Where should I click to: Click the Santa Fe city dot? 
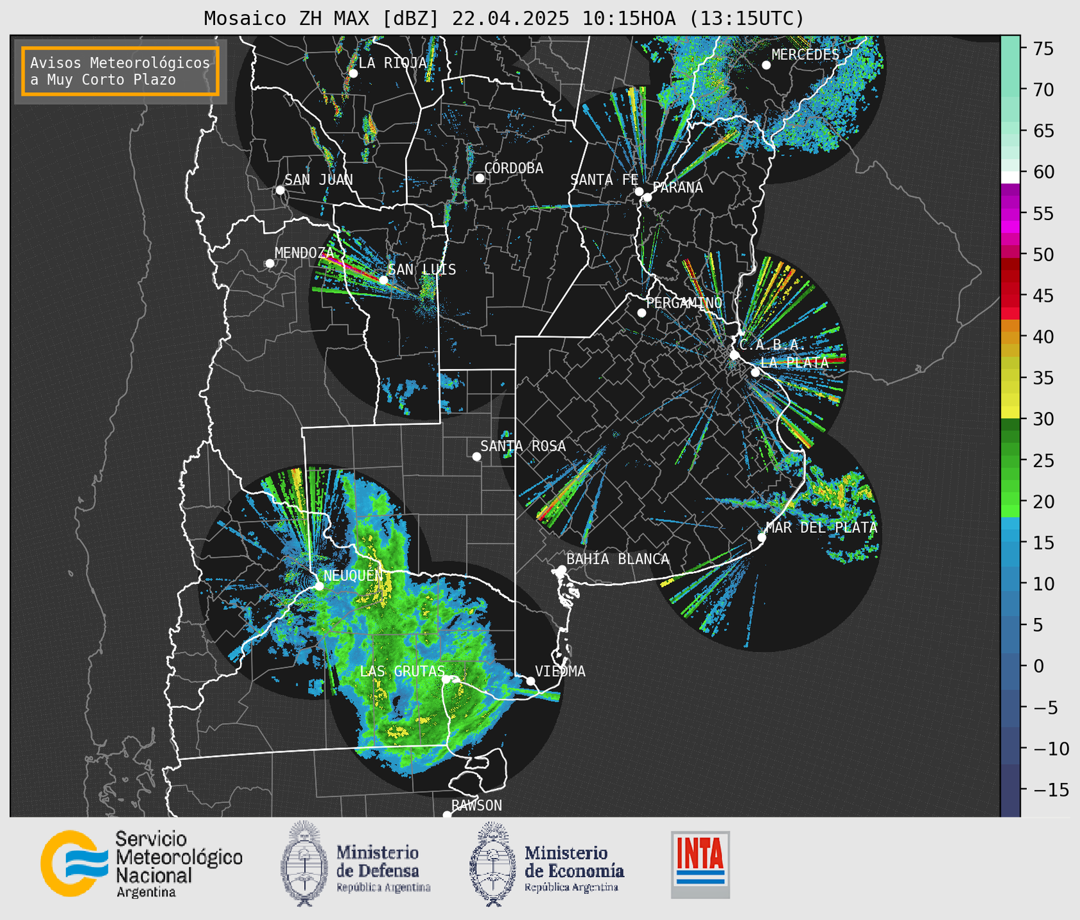click(x=639, y=191)
